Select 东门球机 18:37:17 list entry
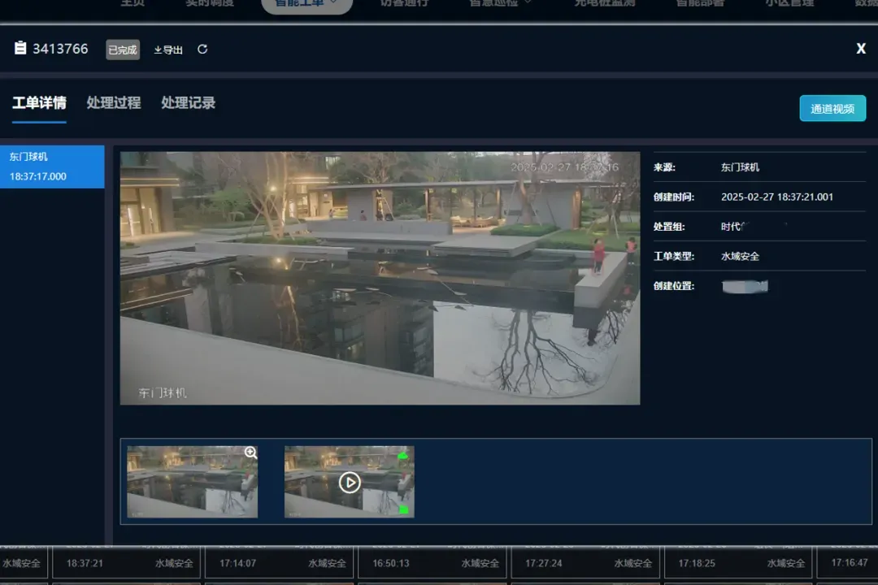The width and height of the screenshot is (878, 585). coord(52,167)
